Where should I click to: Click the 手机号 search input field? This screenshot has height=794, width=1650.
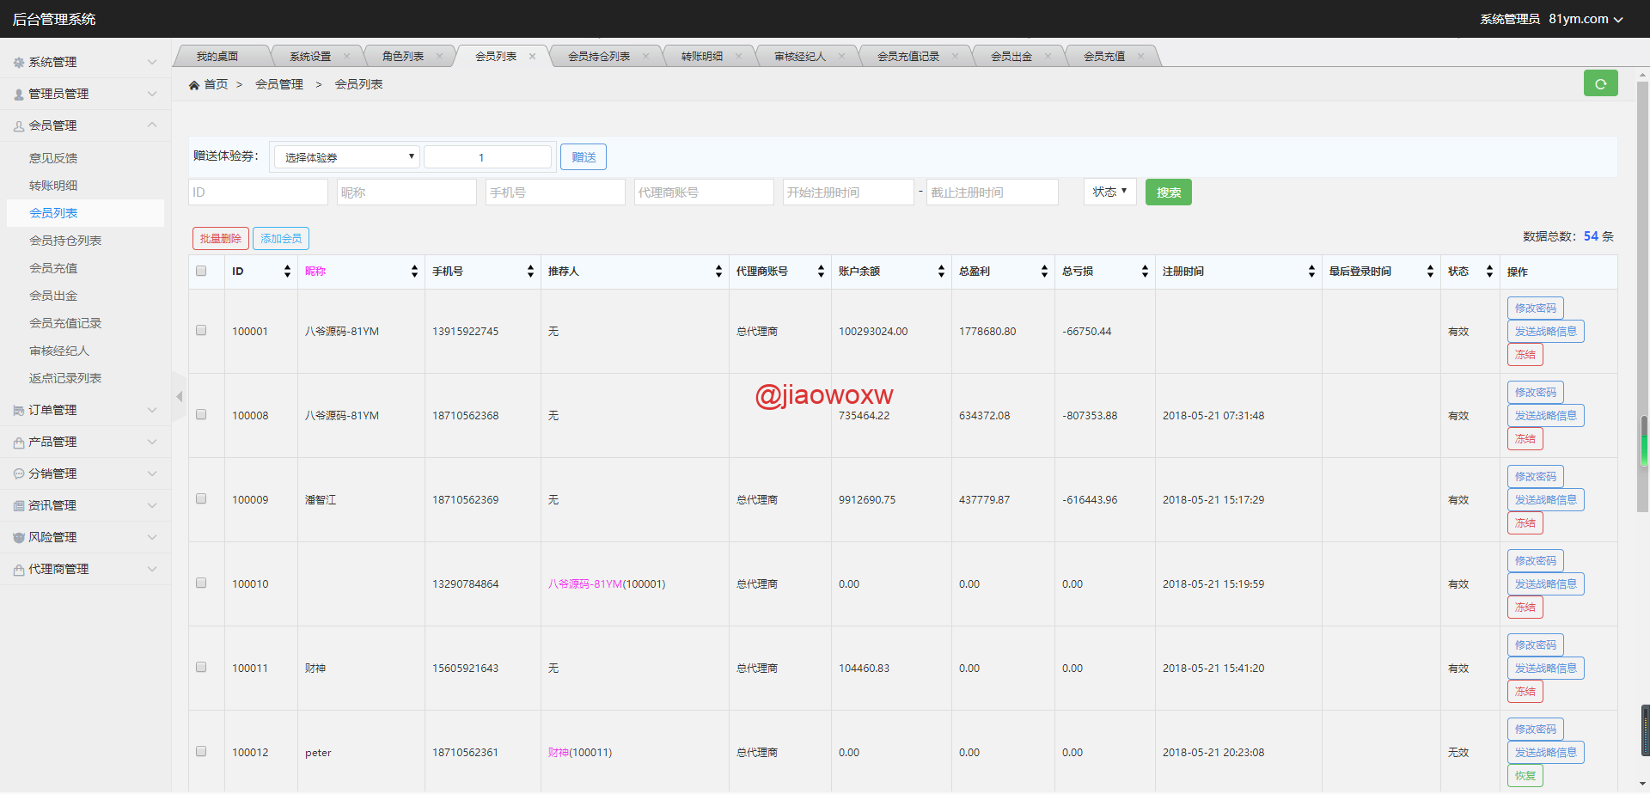pyautogui.click(x=555, y=192)
